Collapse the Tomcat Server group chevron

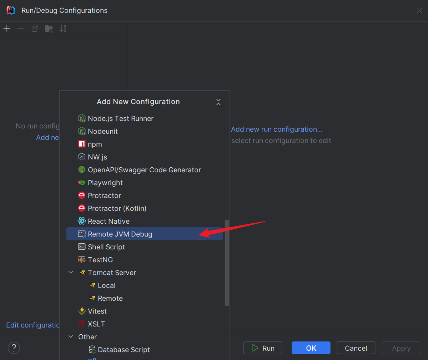71,273
